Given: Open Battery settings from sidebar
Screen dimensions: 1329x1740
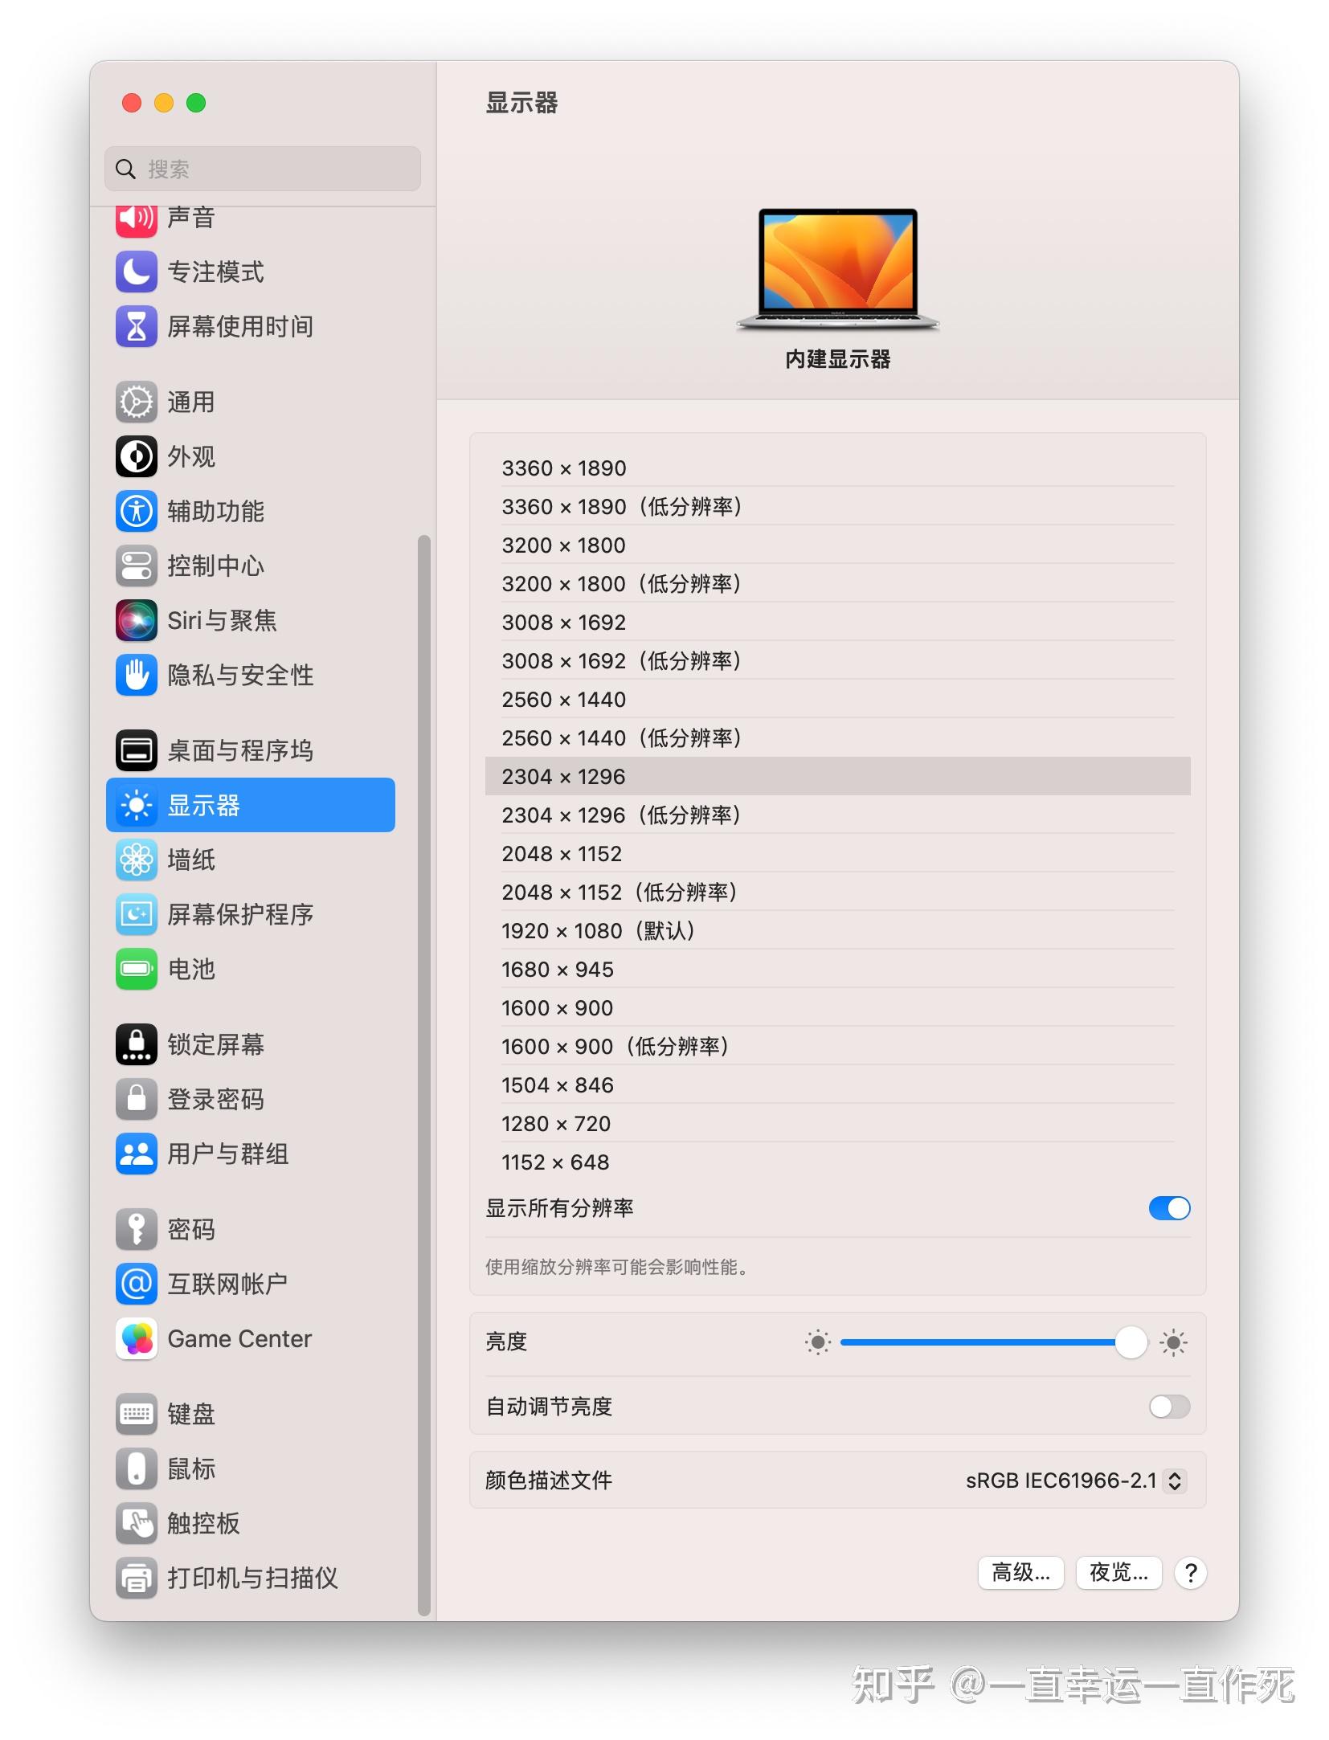Looking at the screenshot, I should pyautogui.click(x=136, y=969).
